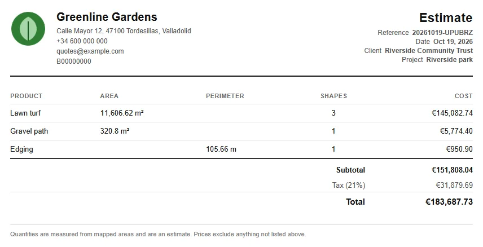The height and width of the screenshot is (247, 483).
Task: Select the Gravel path row
Action: tap(242, 131)
